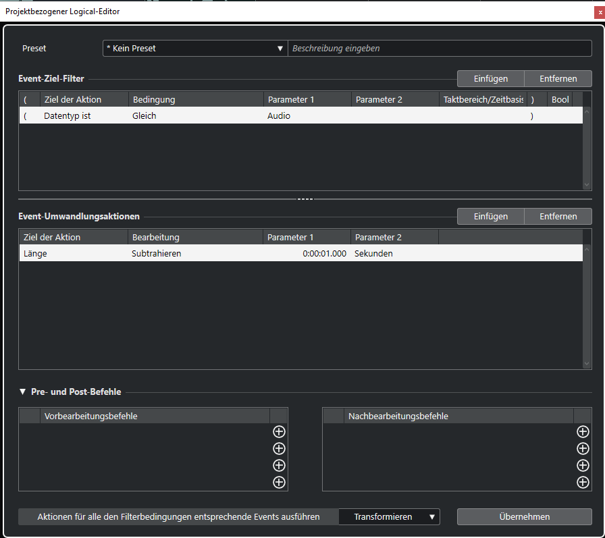Open the Transformieren function dropdown
Screen dimensions: 605x538
tap(390, 517)
